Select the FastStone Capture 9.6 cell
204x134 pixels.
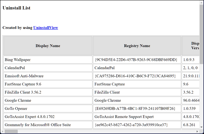click(x=48, y=84)
